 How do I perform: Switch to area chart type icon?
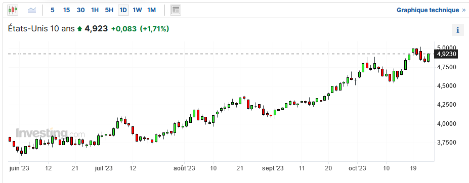(x=32, y=10)
